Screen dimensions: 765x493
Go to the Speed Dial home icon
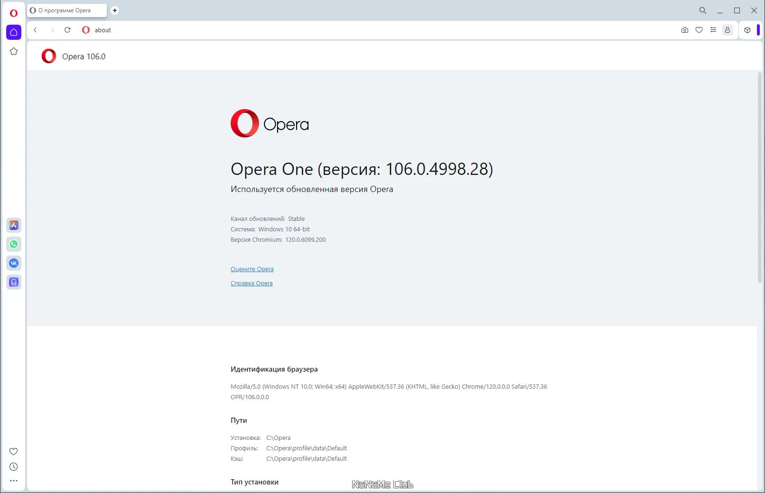click(14, 32)
